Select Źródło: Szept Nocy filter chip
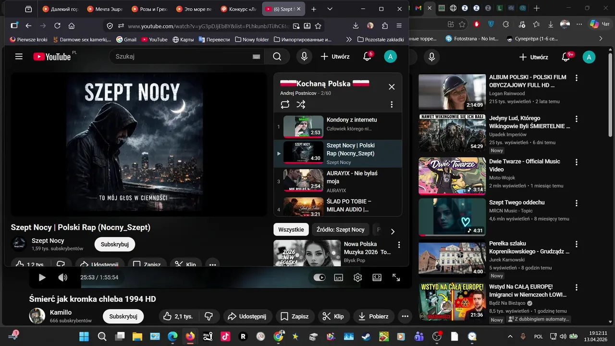 [340, 230]
